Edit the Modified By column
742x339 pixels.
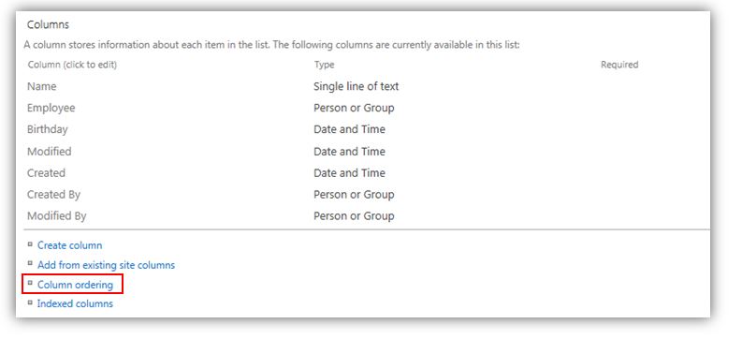point(57,216)
